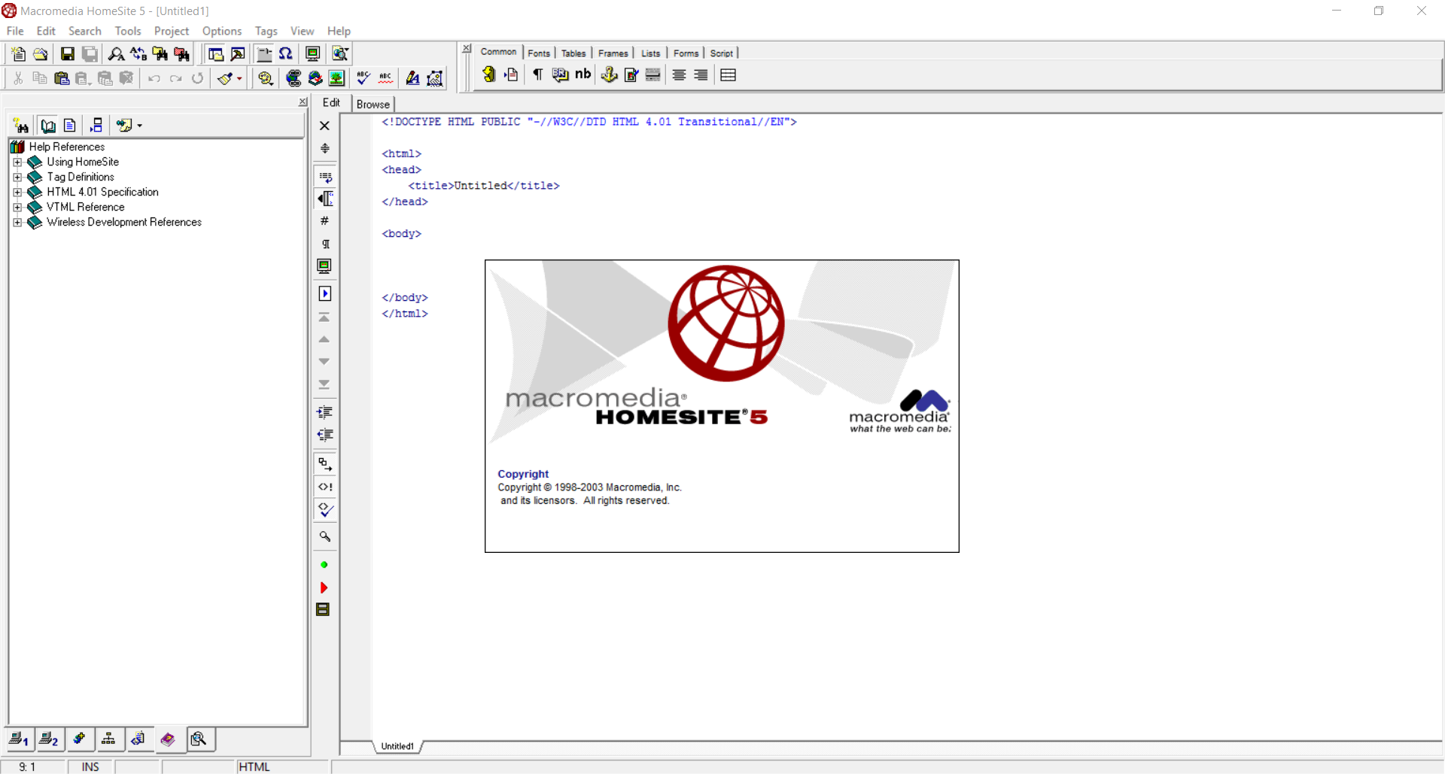This screenshot has height=774, width=1445.
Task: Click the Project menu
Action: (x=172, y=31)
